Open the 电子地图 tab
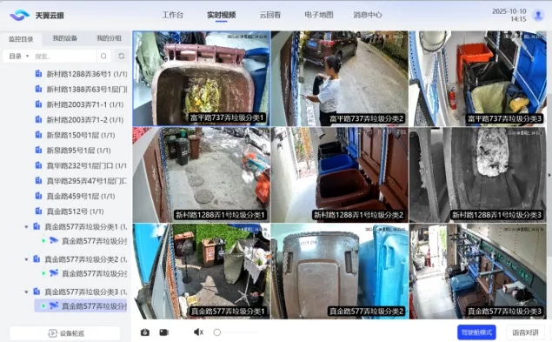 (319, 15)
